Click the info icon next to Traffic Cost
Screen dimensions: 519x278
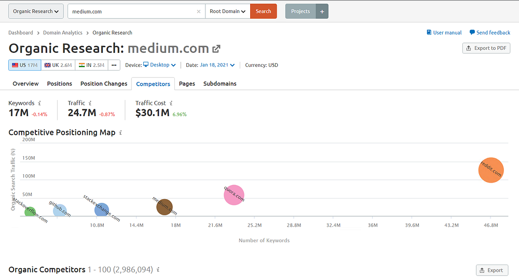171,103
